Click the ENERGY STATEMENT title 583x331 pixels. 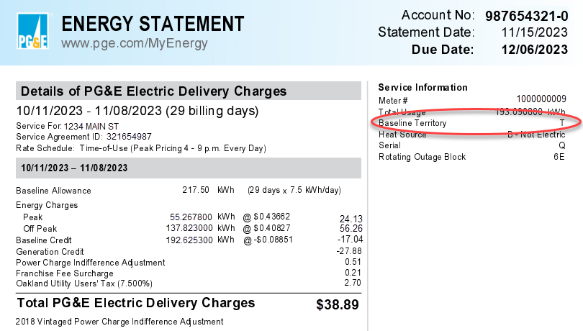click(153, 24)
